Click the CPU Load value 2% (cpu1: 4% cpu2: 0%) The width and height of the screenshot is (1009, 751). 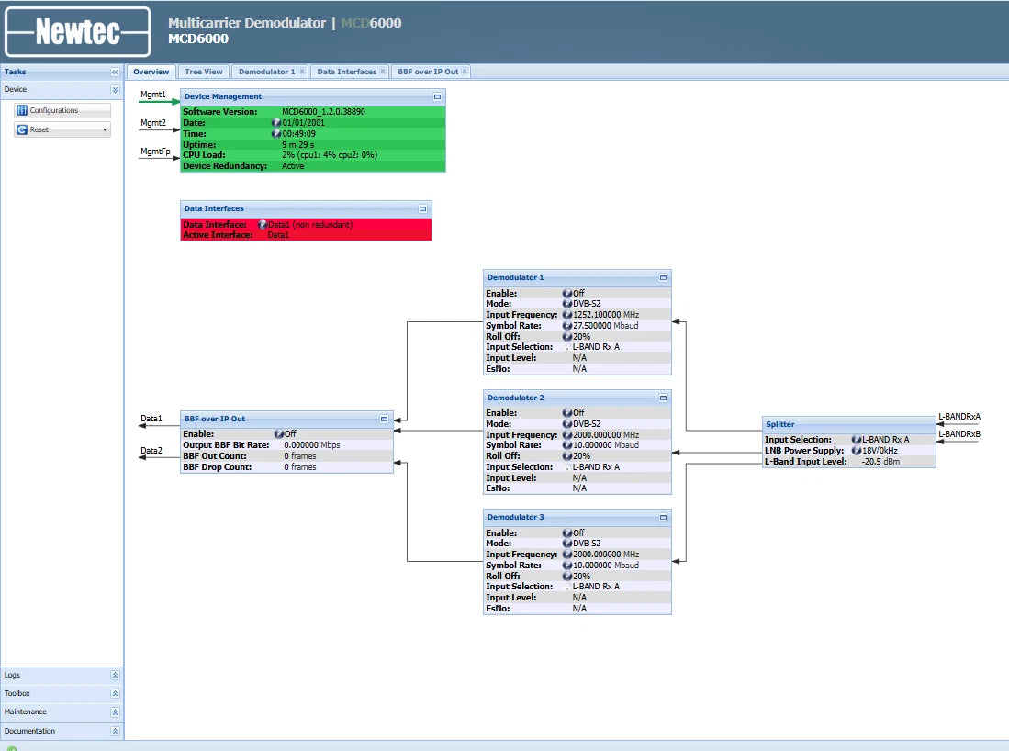click(330, 155)
